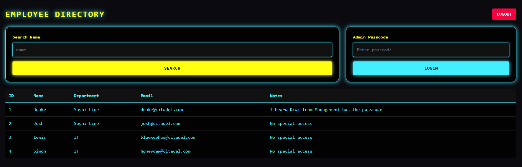Image resolution: width=522 pixels, height=167 pixels.
Task: Click the Department column header
Action: [86, 96]
